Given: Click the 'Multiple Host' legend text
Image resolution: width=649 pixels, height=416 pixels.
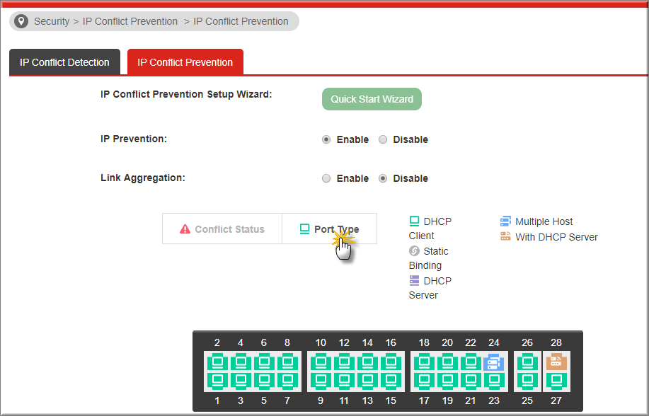Looking at the screenshot, I should coord(544,221).
